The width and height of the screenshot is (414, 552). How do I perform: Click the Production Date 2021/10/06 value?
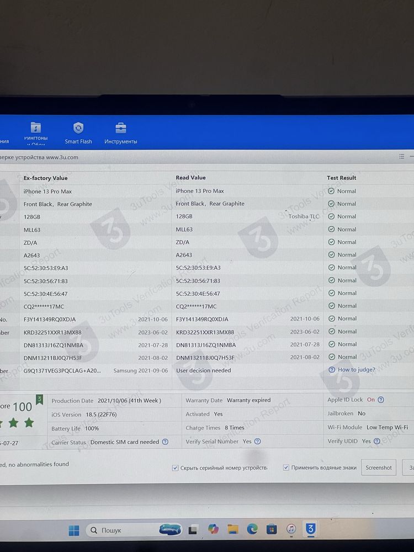[x=129, y=401]
